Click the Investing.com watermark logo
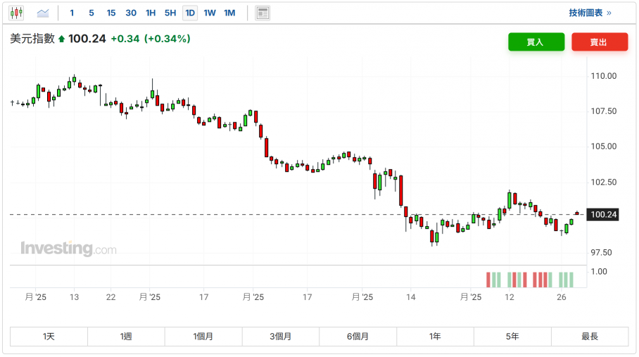This screenshot has width=639, height=357. tap(68, 249)
